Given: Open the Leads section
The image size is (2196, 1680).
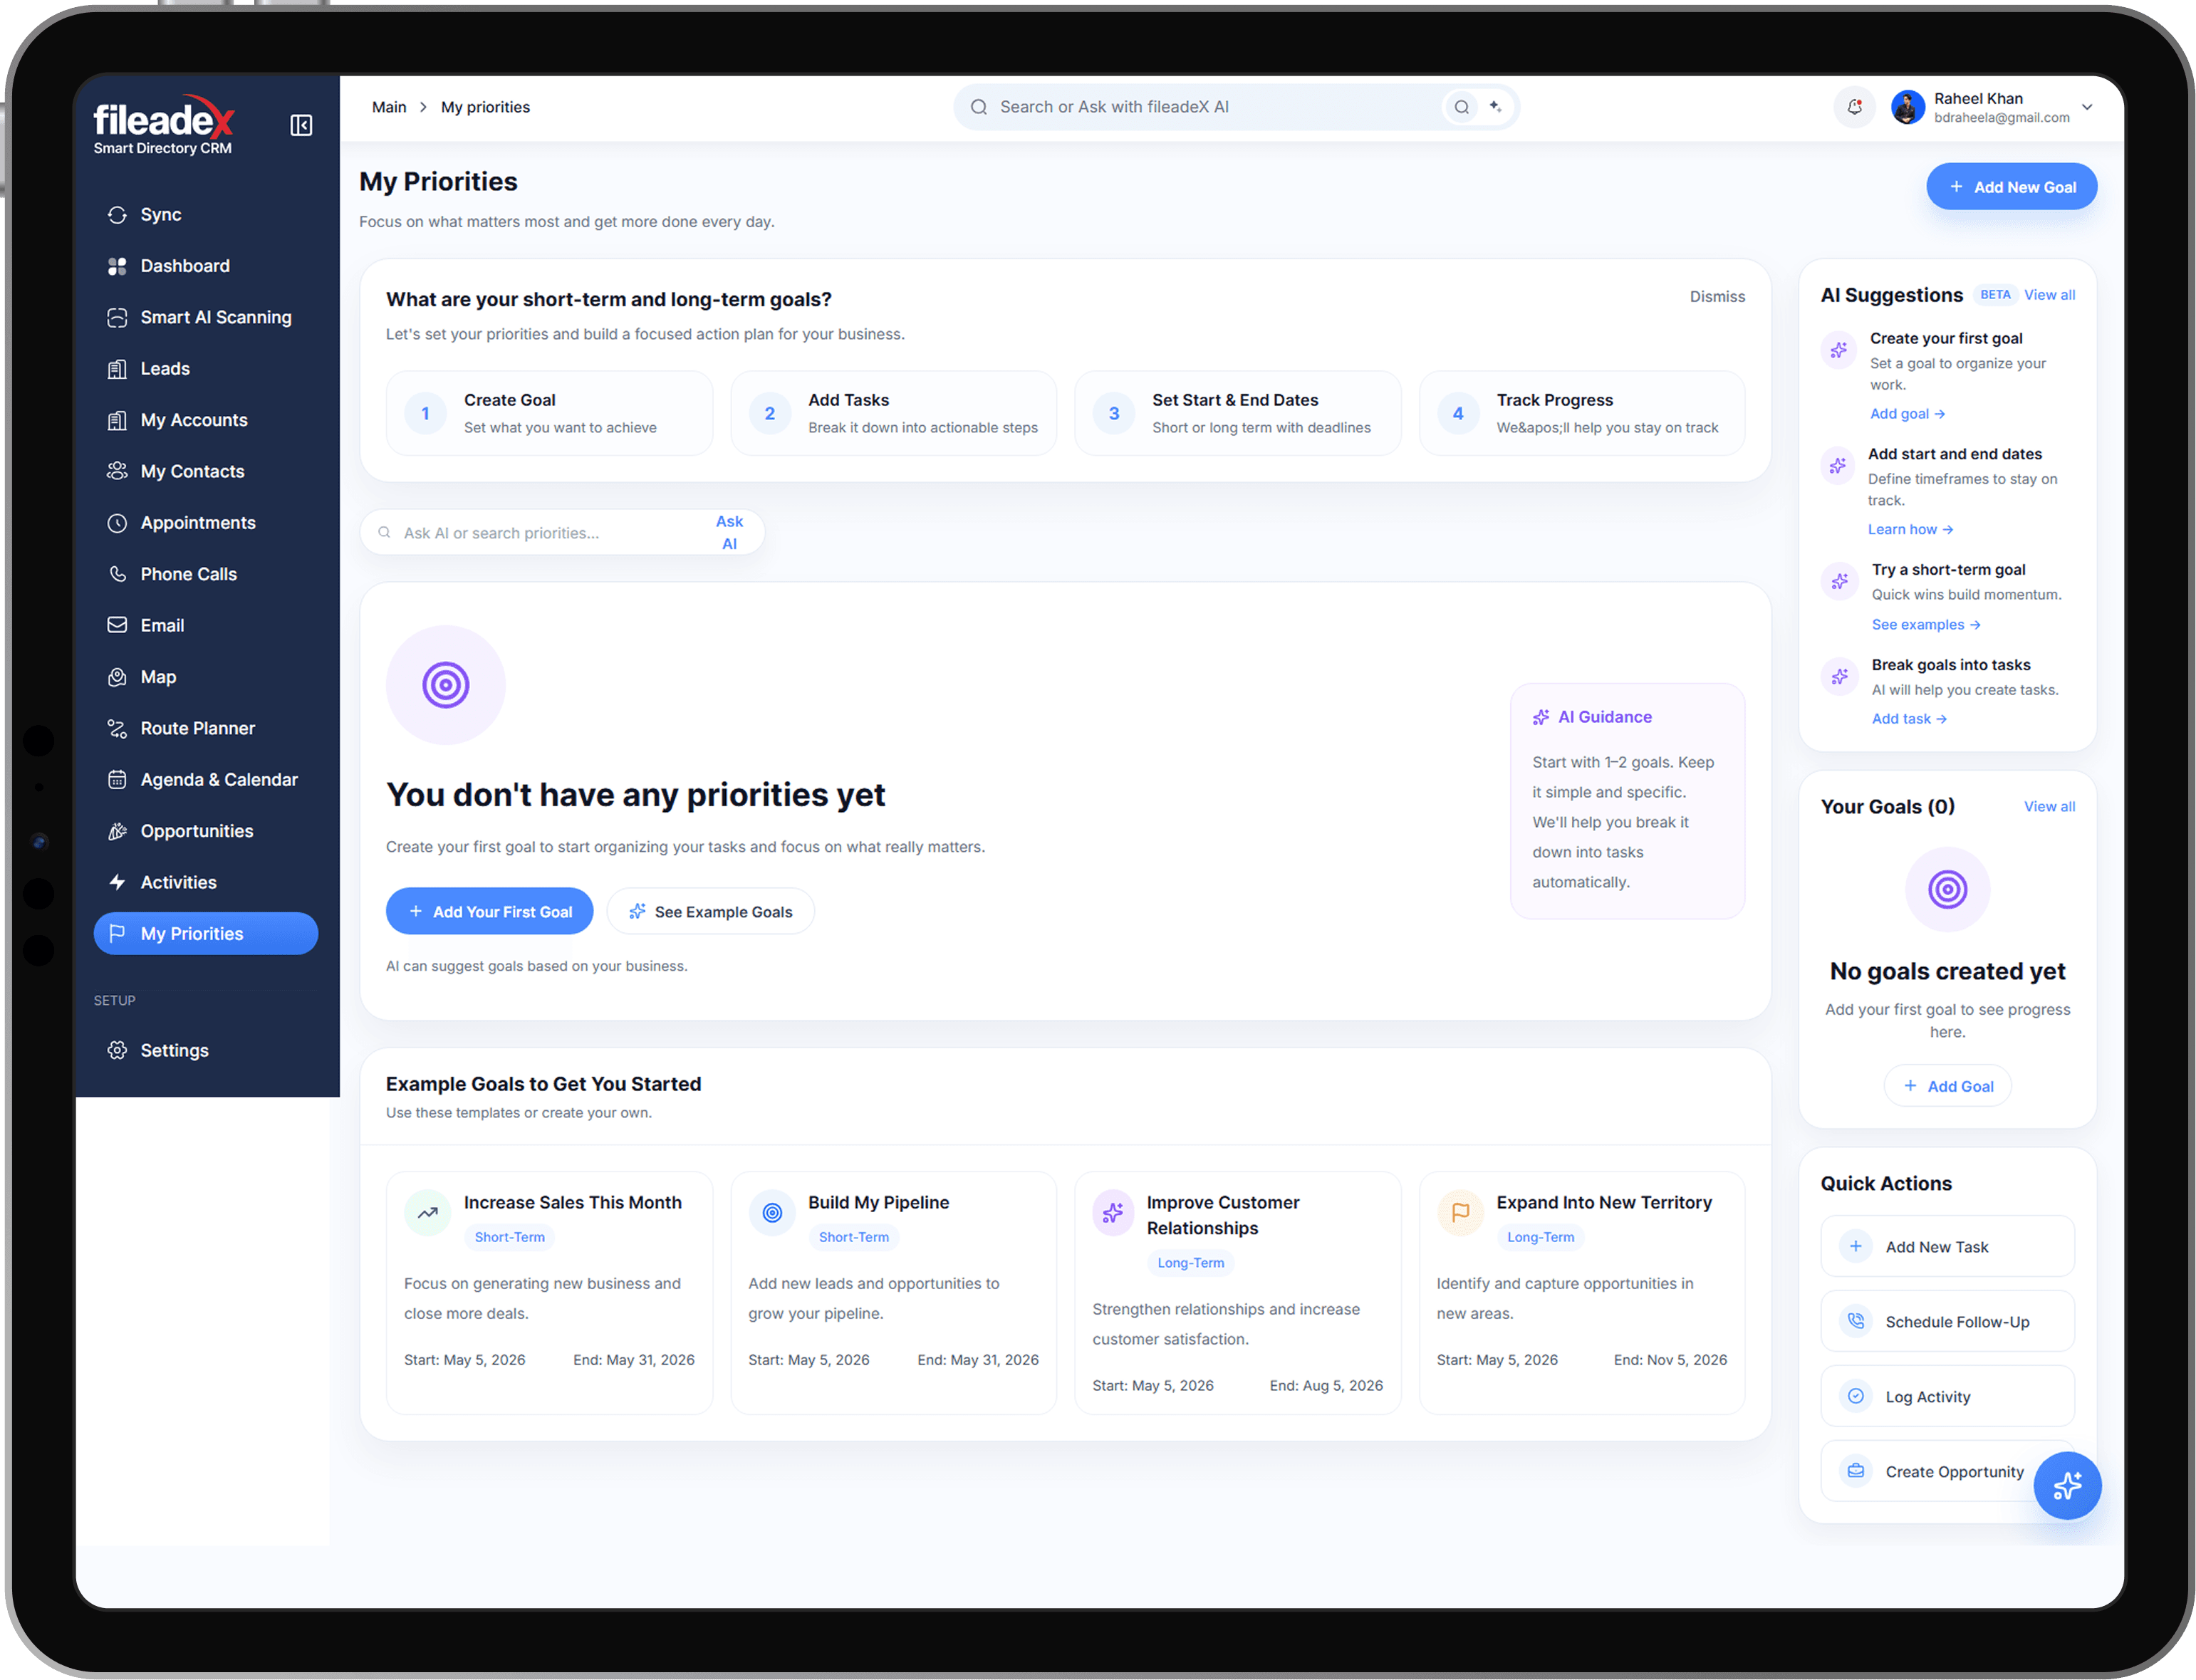Looking at the screenshot, I should click(205, 369).
